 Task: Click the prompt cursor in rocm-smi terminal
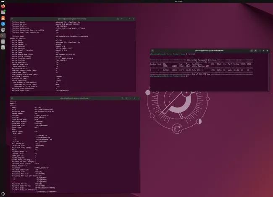coord(189,76)
